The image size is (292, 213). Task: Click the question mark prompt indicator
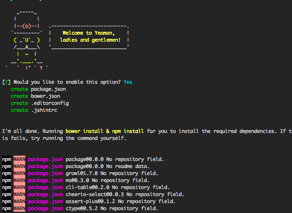click(7, 82)
